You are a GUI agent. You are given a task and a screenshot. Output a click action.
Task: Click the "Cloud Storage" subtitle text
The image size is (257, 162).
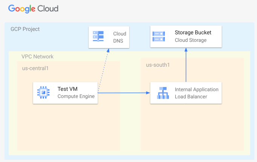point(190,40)
